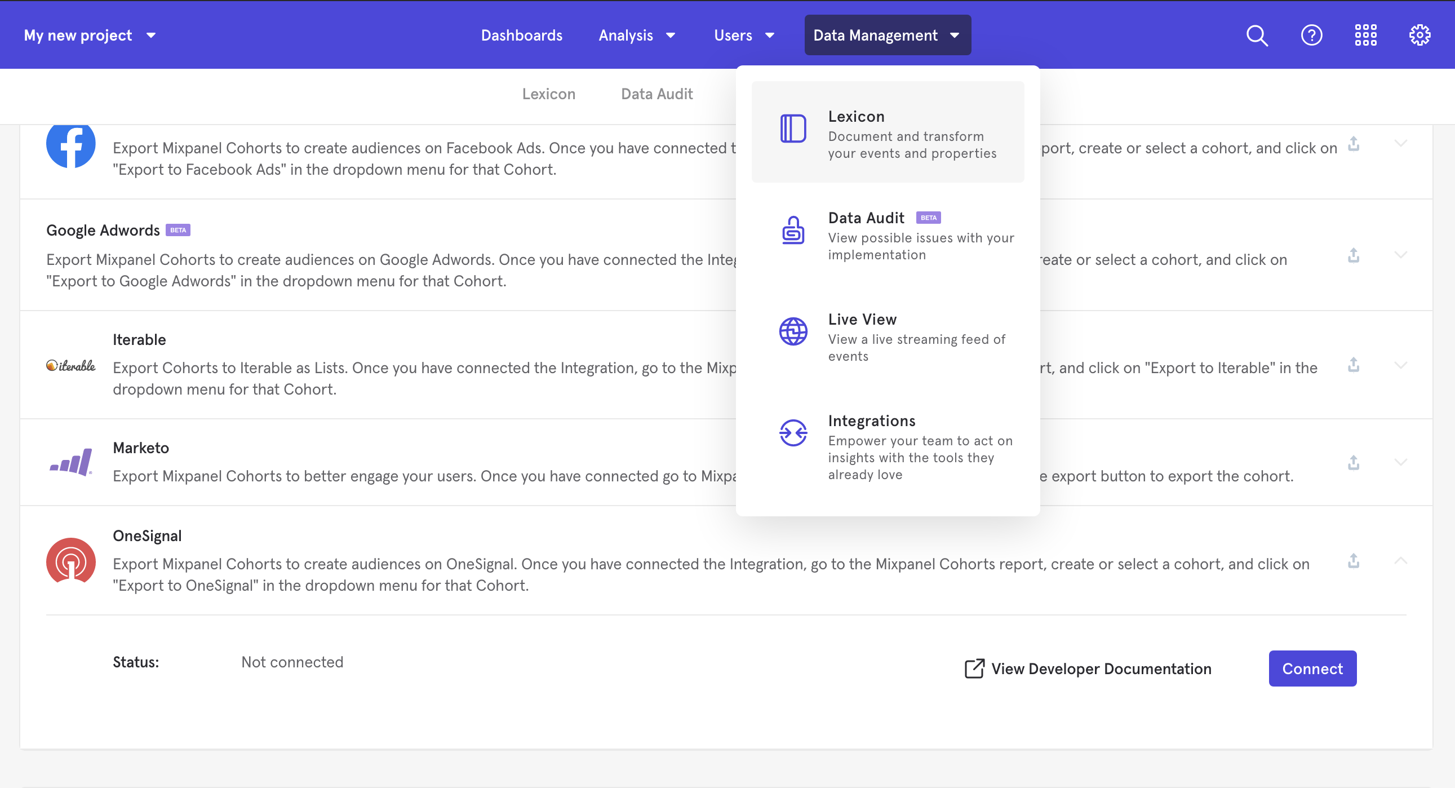This screenshot has width=1455, height=788.
Task: Open the My new project dropdown
Action: click(89, 36)
